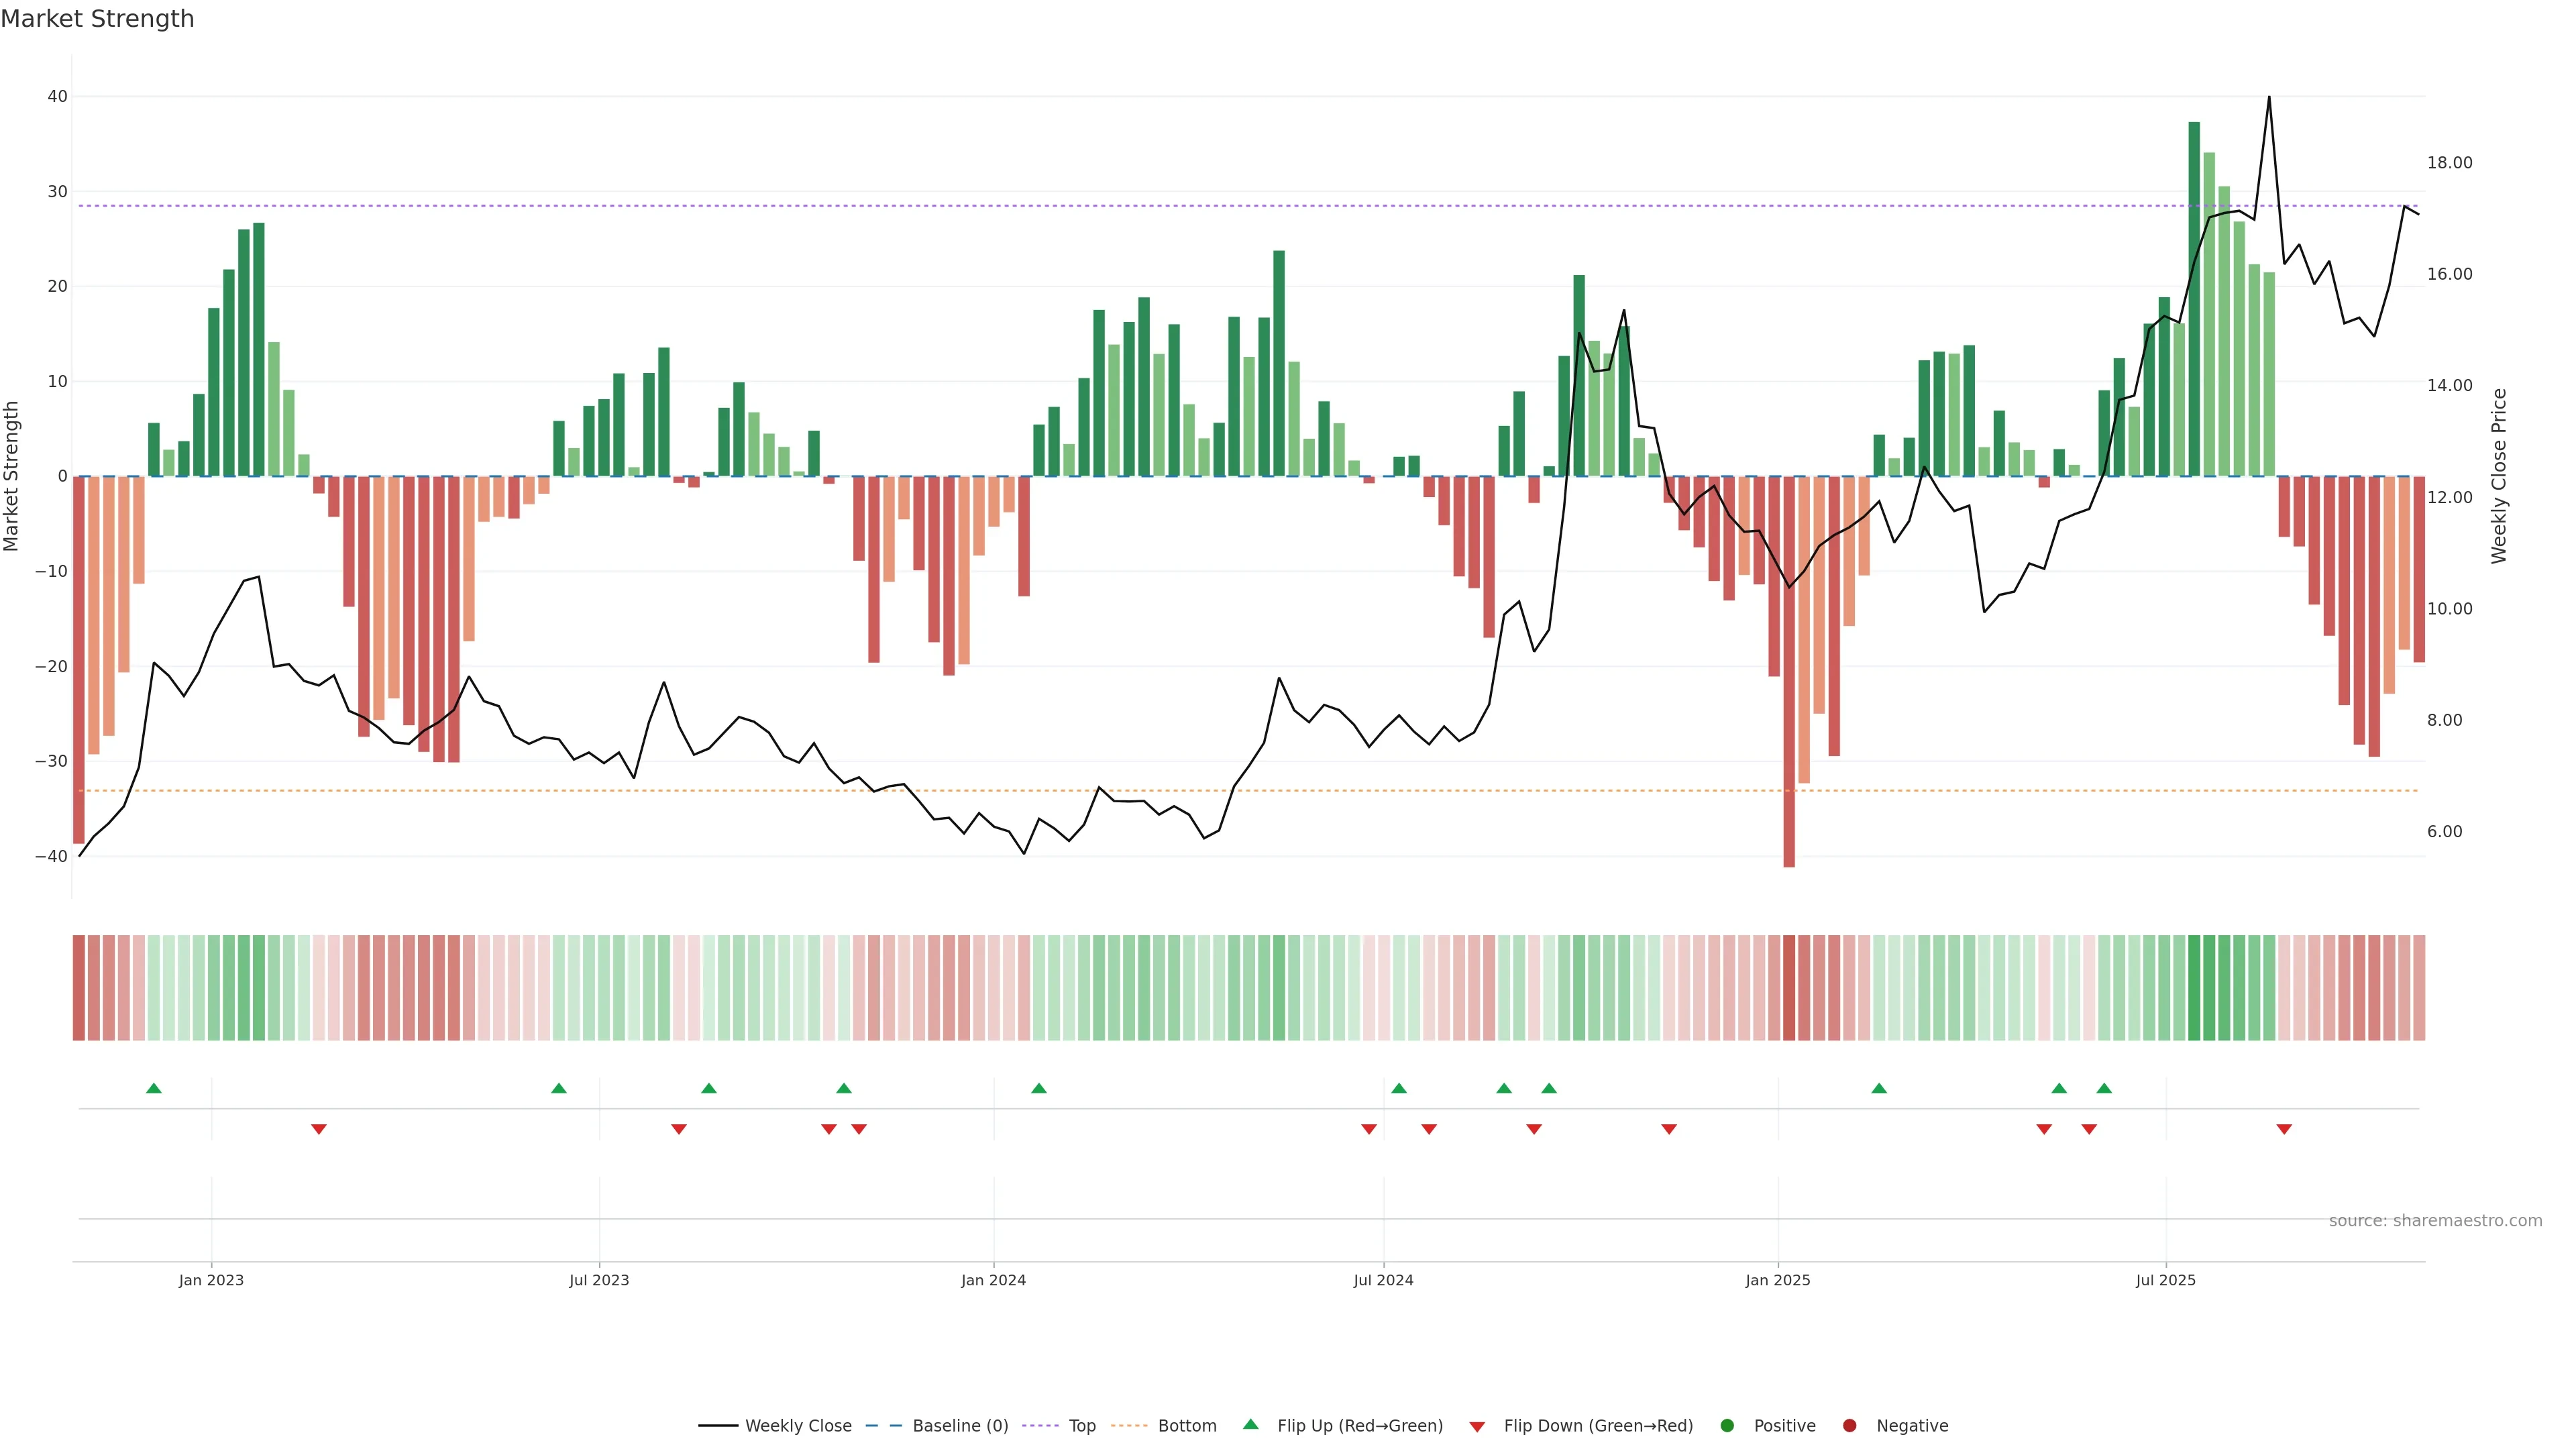Screen dimensions: 2576x1449
Task: Click Weekly Close Price axis title
Action: pyautogui.click(x=2499, y=476)
